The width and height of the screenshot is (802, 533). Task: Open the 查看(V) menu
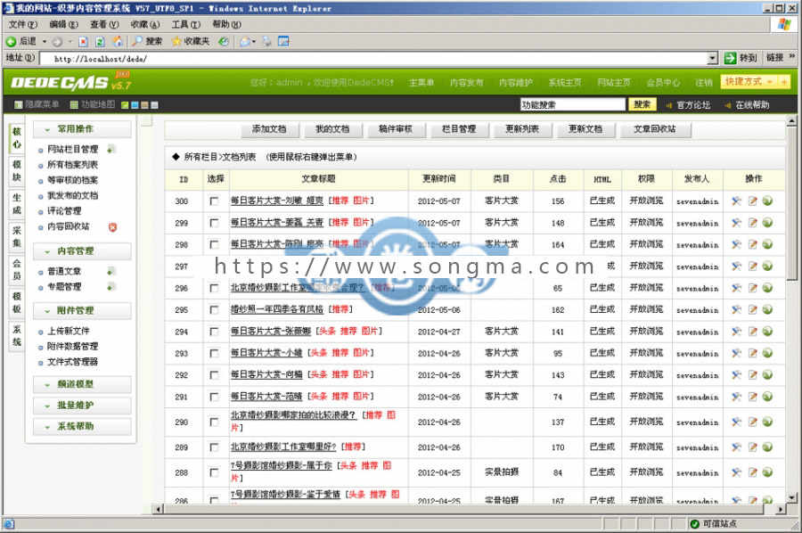[104, 24]
